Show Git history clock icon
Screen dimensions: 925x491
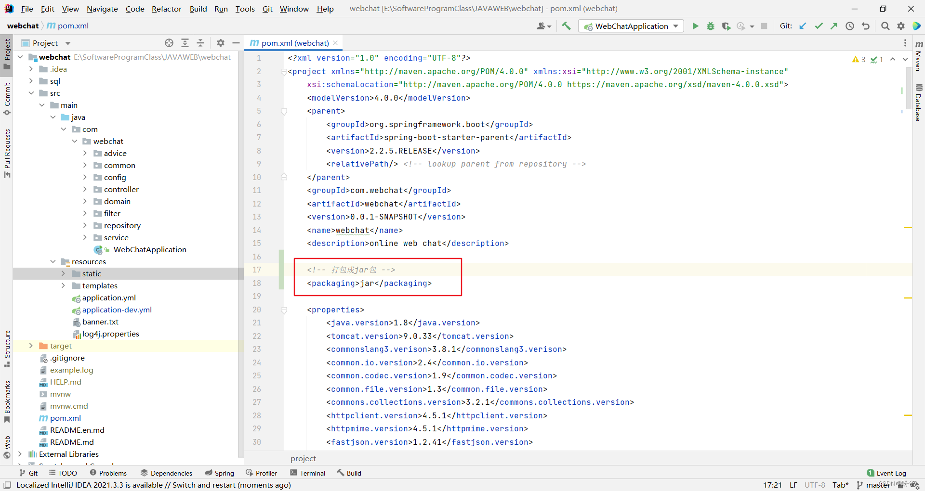click(x=850, y=26)
